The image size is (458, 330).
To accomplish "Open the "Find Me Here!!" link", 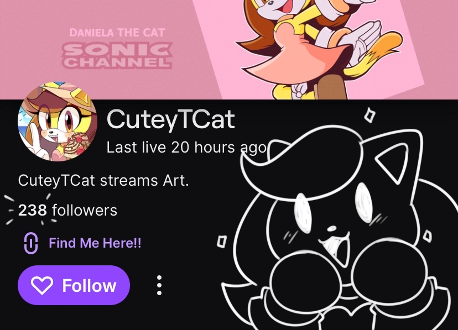I will 95,243.
